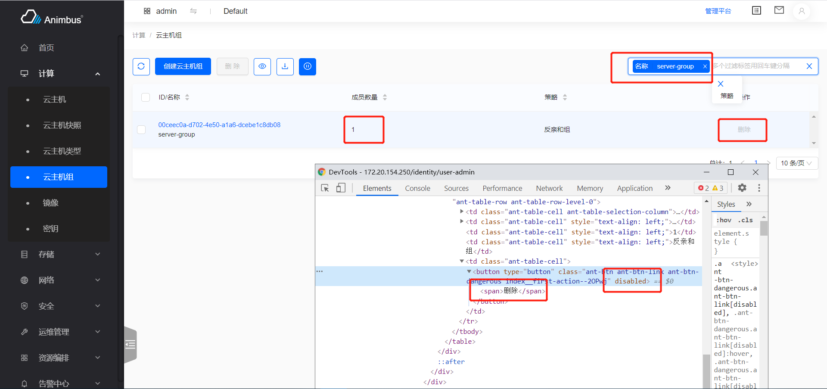Click the switch arrows icon beside admin
The image size is (827, 389).
point(193,11)
